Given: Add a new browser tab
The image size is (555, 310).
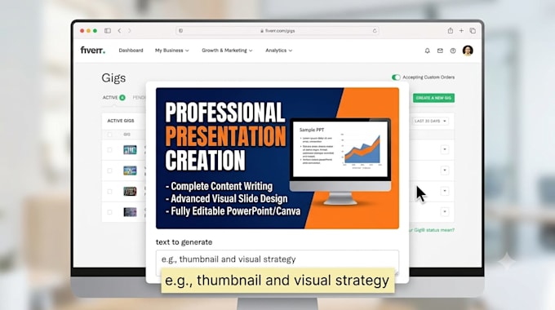Looking at the screenshot, I should [461, 31].
